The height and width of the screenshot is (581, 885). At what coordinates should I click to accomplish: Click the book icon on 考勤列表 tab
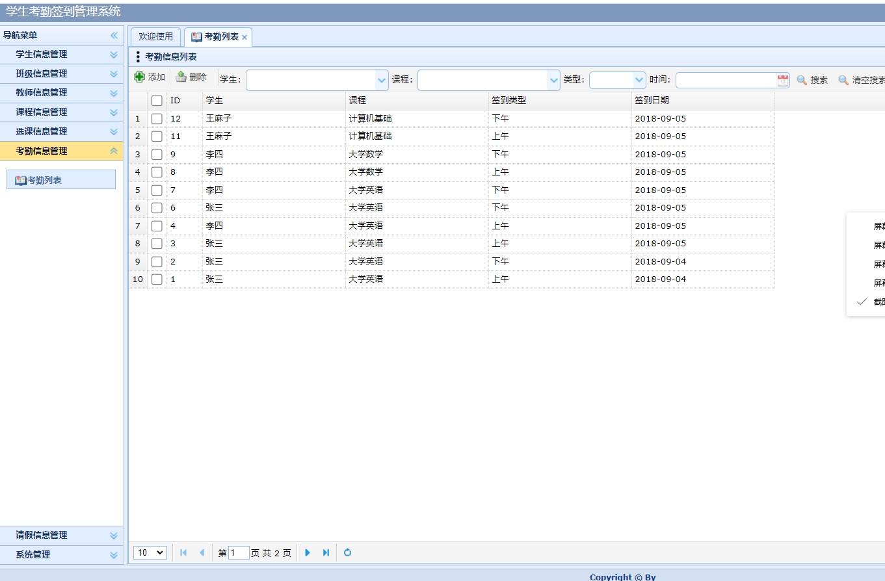(196, 37)
